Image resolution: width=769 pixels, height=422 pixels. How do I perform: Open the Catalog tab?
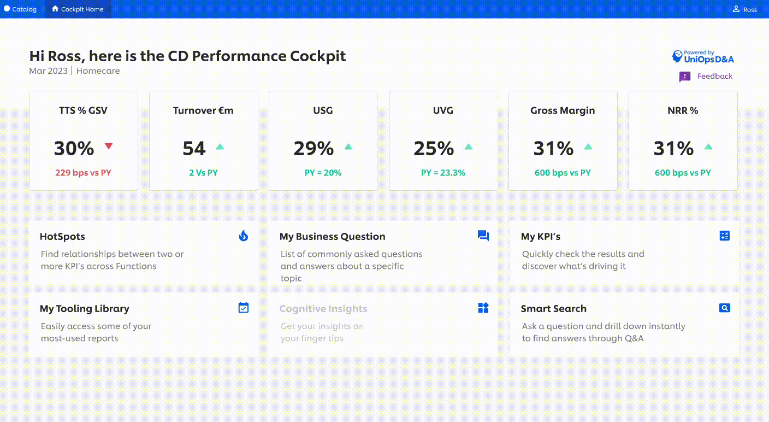coord(21,9)
